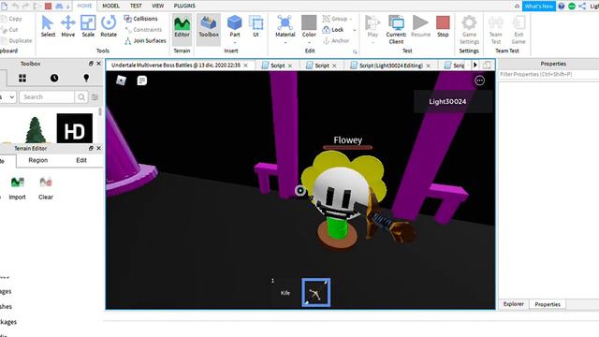Switch to the Terrain Editor Region tab
599x337 pixels.
37,160
